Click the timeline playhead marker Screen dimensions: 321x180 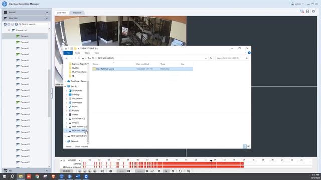pos(211,161)
